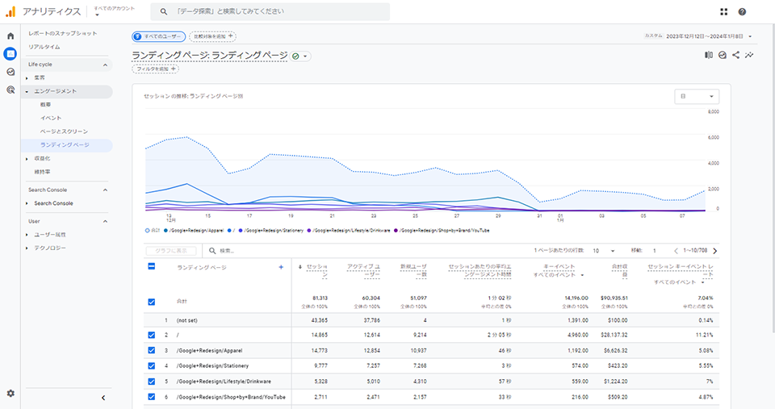The height and width of the screenshot is (409, 775).
Task: Uncheck /Google+Redesign/Shop+by+Brand/YouTube row checkbox
Action: (x=151, y=397)
